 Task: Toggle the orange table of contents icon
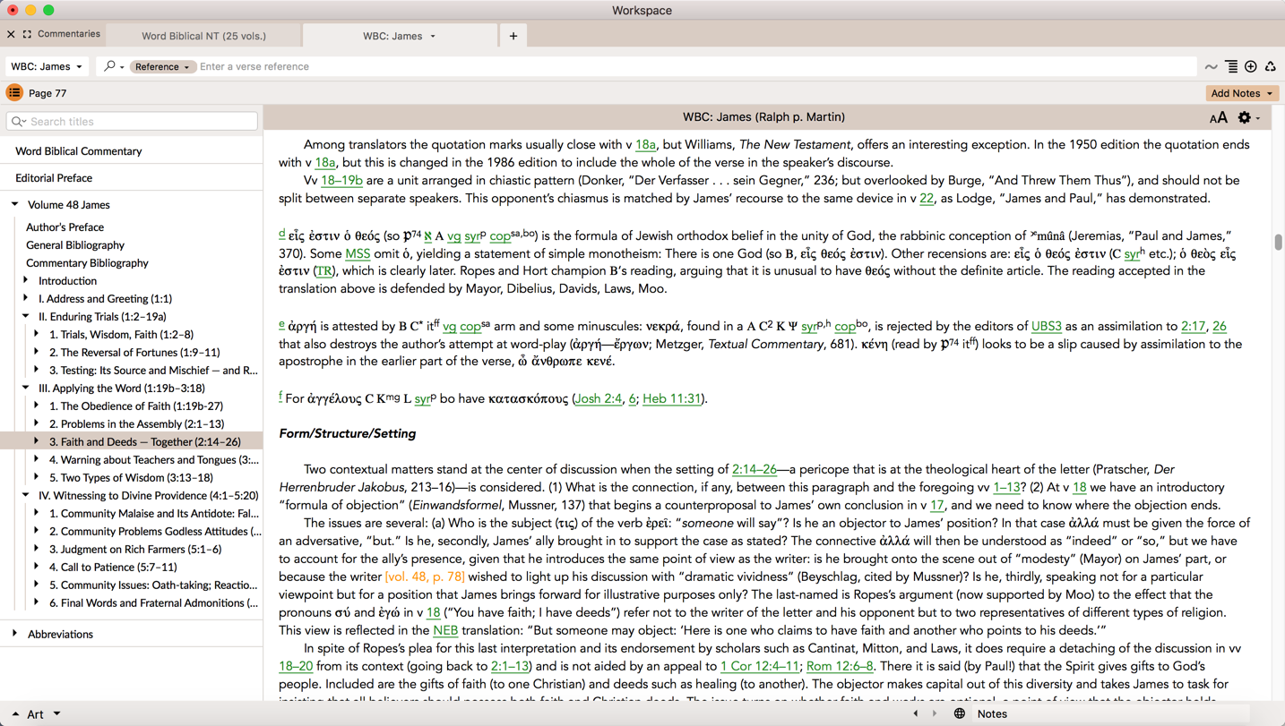(14, 93)
